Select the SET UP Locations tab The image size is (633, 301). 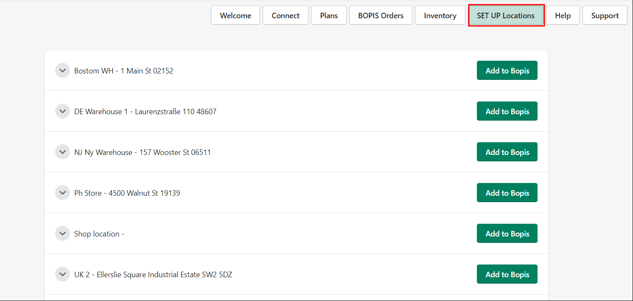506,15
